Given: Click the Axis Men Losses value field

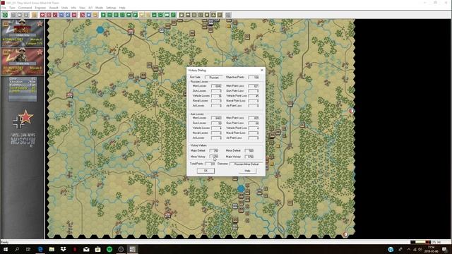Looking at the screenshot, I should click(216, 118).
